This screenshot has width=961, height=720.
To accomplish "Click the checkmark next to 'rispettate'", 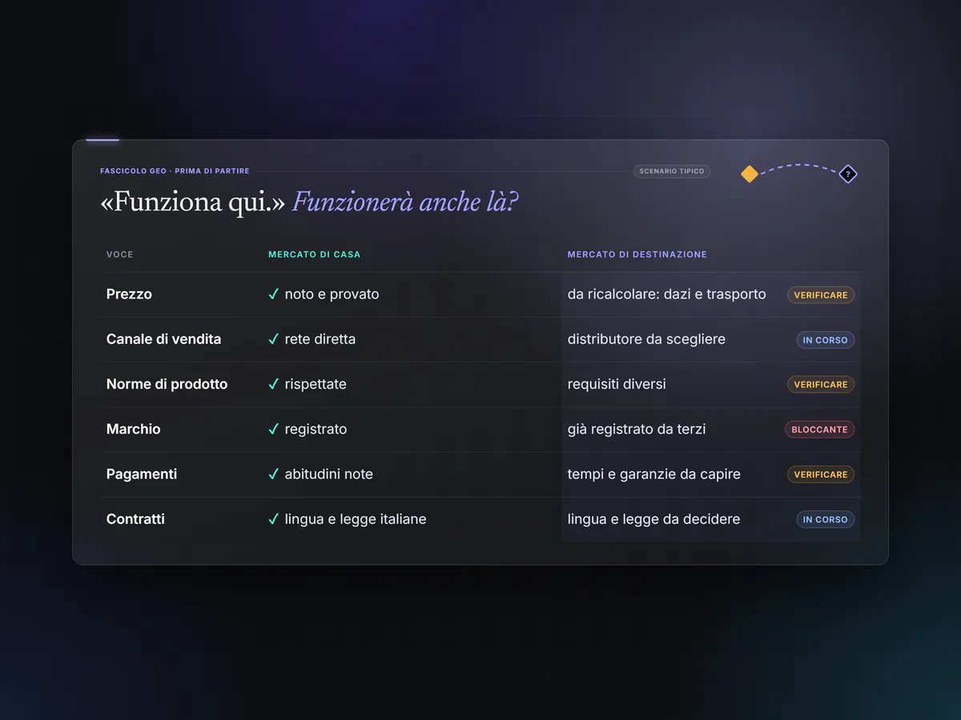I will (x=274, y=384).
